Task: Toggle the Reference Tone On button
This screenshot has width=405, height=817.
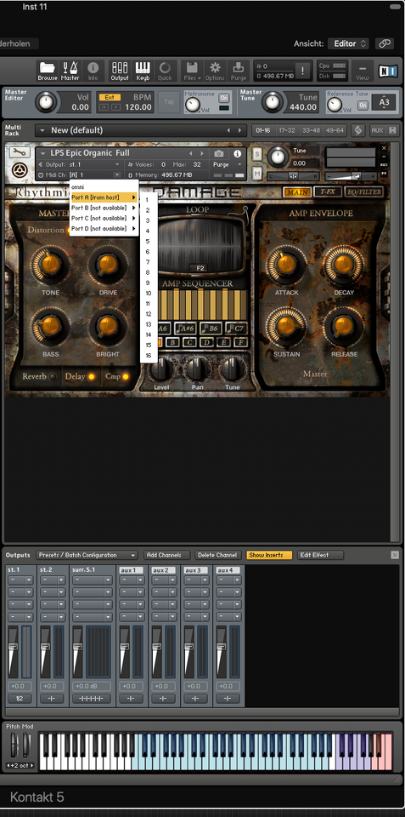Action: tap(362, 106)
